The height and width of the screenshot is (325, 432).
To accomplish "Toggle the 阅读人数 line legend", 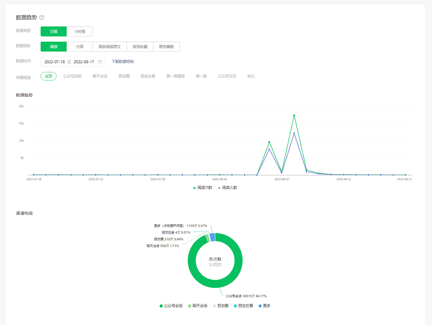I will tap(227, 188).
